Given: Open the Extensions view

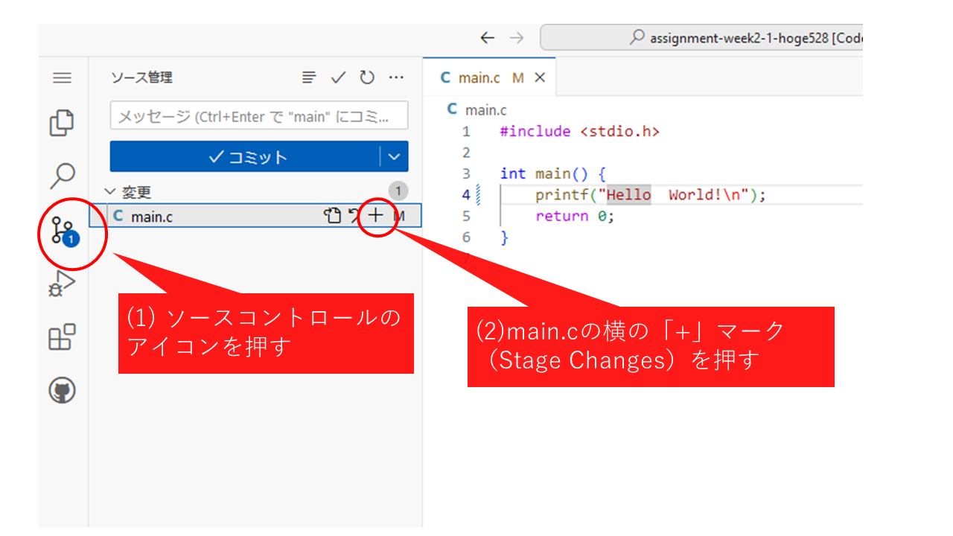Looking at the screenshot, I should [x=63, y=336].
